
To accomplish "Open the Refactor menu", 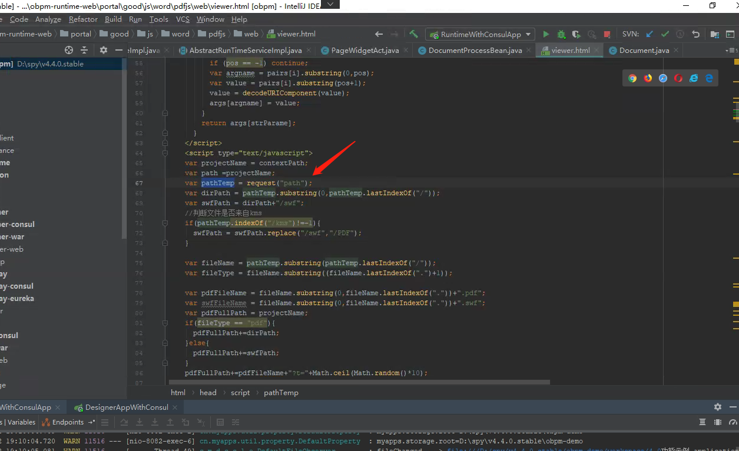I will click(83, 19).
